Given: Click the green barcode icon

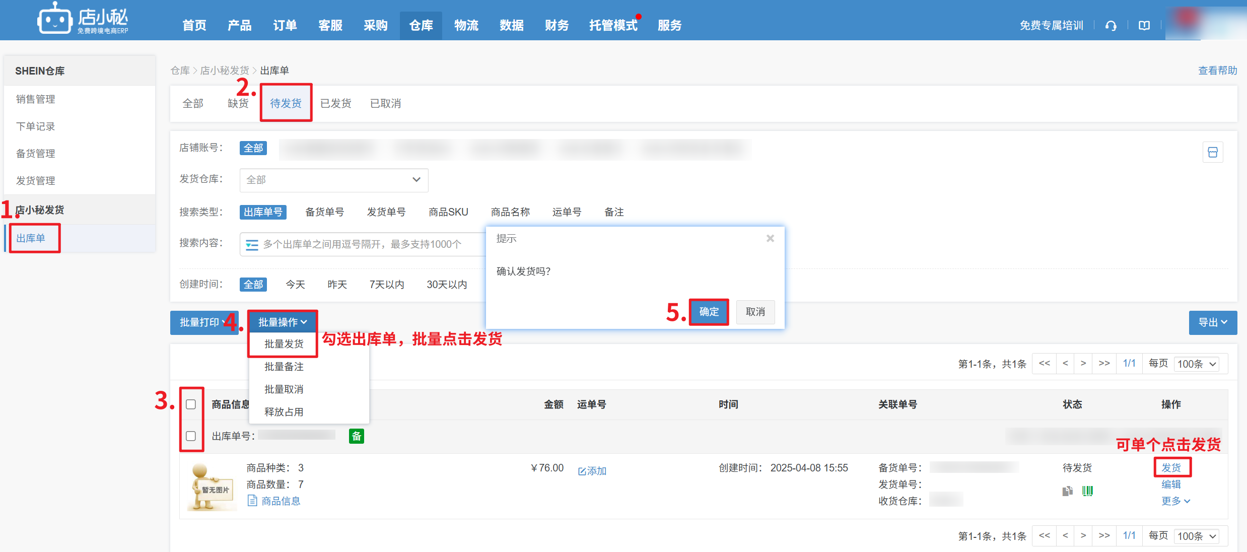Looking at the screenshot, I should click(x=1087, y=491).
